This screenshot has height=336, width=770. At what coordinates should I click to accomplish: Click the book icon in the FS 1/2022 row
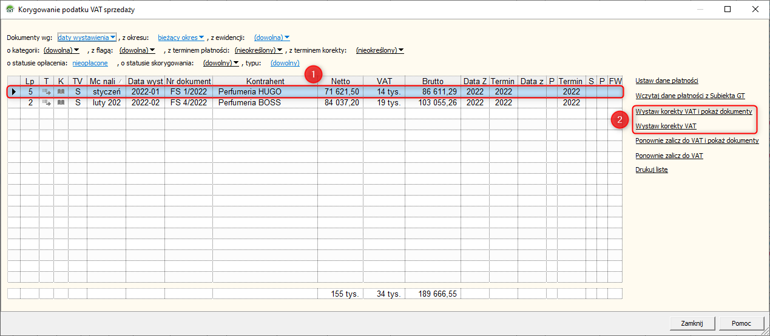61,92
